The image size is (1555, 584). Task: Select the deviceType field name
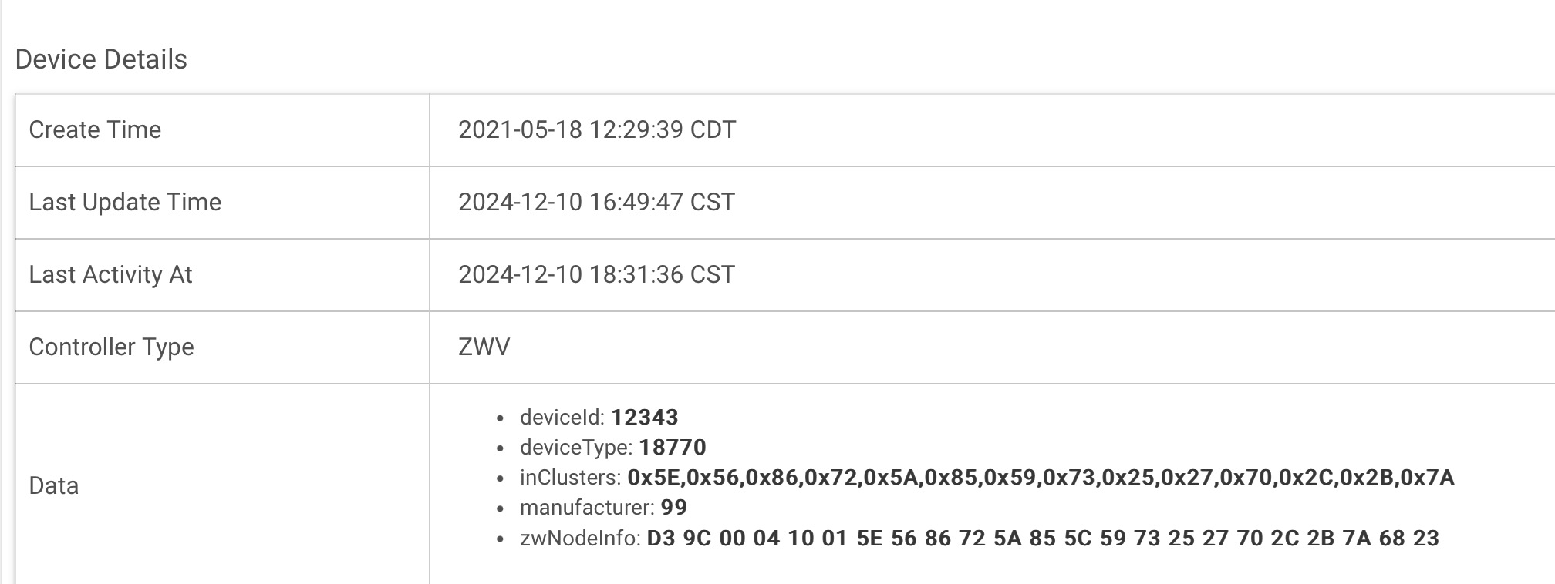click(576, 447)
